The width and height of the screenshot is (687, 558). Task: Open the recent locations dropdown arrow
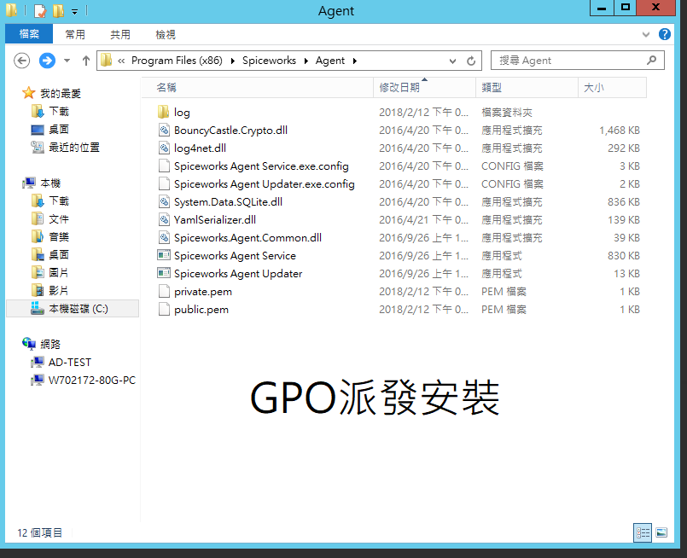point(67,61)
